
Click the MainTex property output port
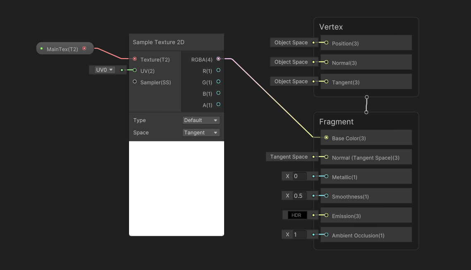[x=84, y=49]
